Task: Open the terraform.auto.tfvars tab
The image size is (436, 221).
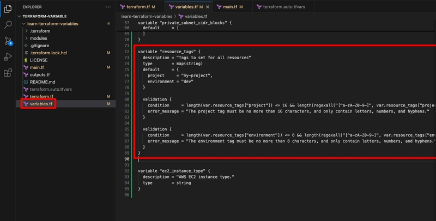Action: coord(281,7)
